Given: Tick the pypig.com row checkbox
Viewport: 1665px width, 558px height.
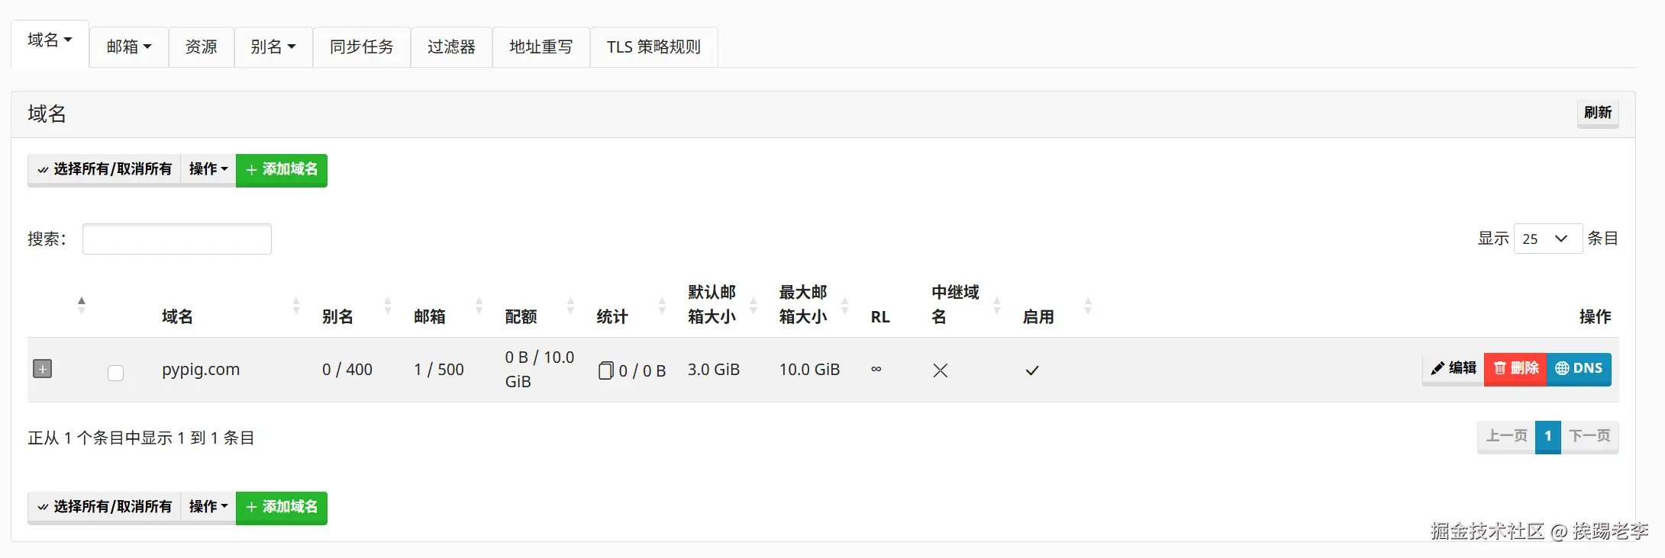Looking at the screenshot, I should pos(115,373).
